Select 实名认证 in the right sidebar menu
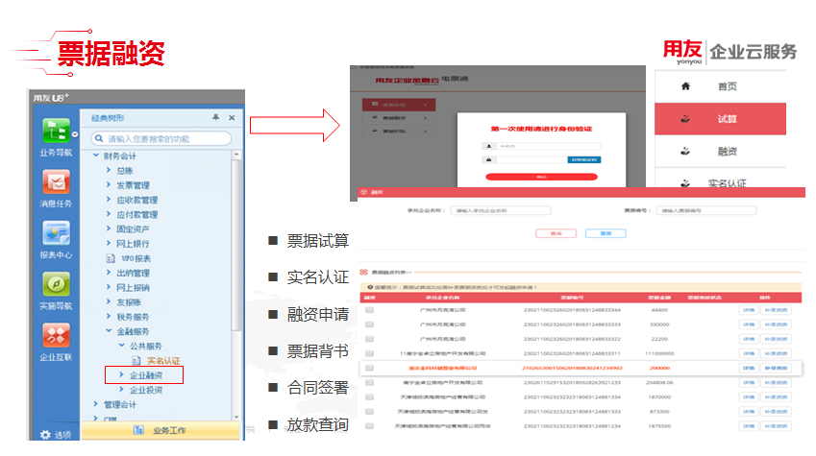Viewport: 816px width, 456px height. (720, 179)
